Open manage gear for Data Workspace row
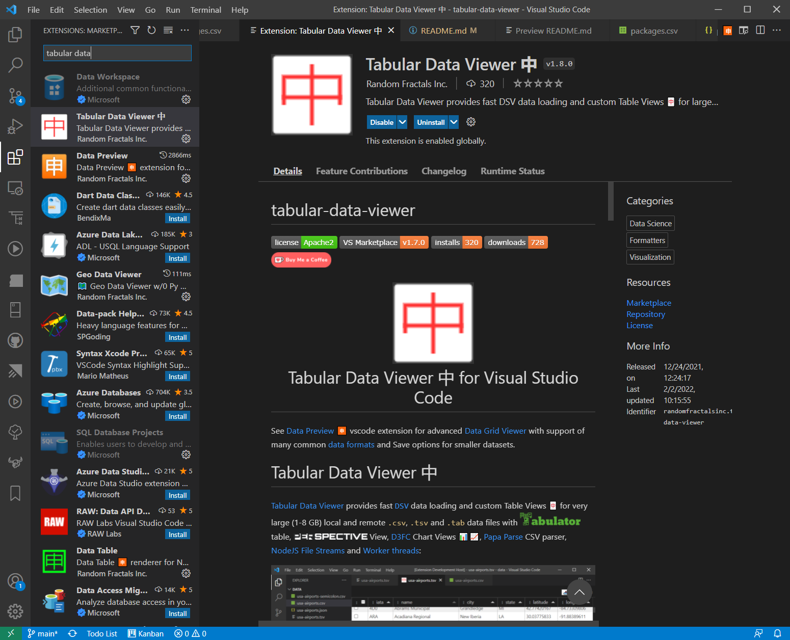 [186, 99]
